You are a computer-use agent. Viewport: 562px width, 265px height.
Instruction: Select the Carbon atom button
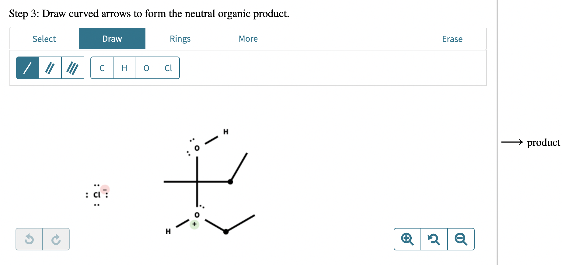(102, 68)
